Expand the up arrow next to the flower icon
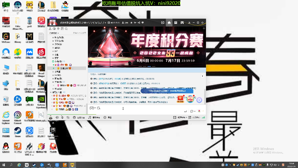This screenshot has height=168, width=298. (x=203, y=111)
